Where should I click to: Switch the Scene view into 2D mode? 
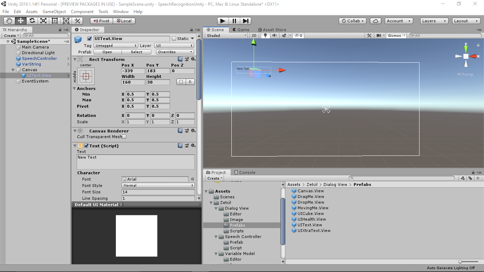coord(254,35)
